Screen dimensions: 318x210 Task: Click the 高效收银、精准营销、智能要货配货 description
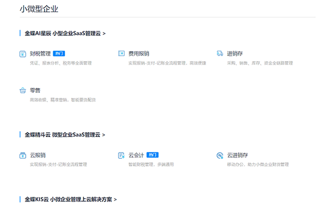pyautogui.click(x=63, y=100)
